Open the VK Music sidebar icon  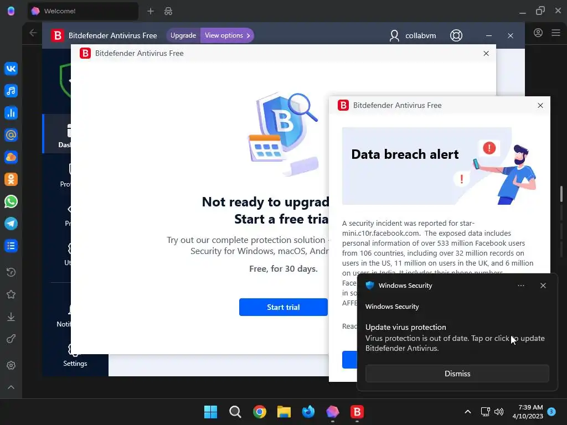11,91
